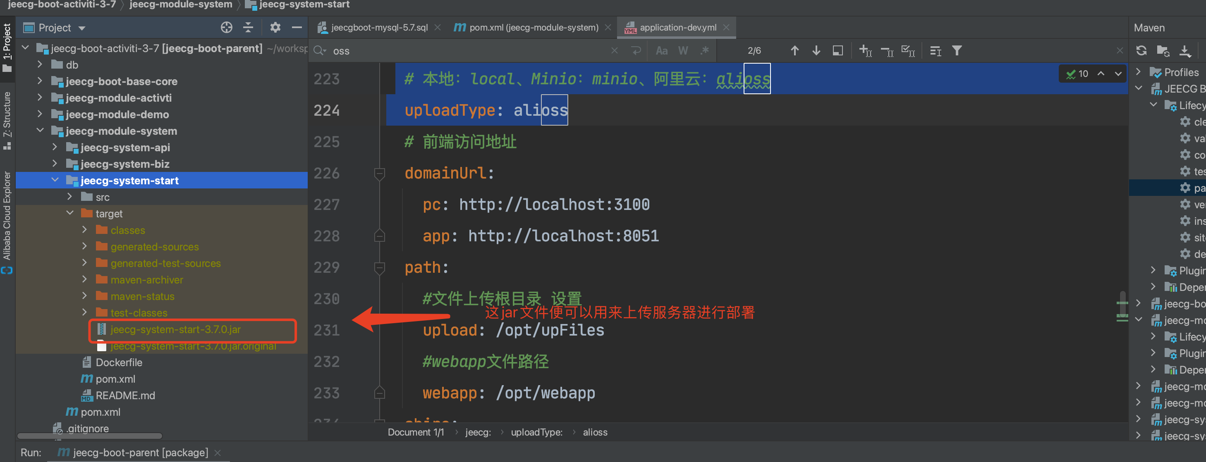The height and width of the screenshot is (462, 1206).
Task: Expand the classes folder
Action: pos(85,230)
